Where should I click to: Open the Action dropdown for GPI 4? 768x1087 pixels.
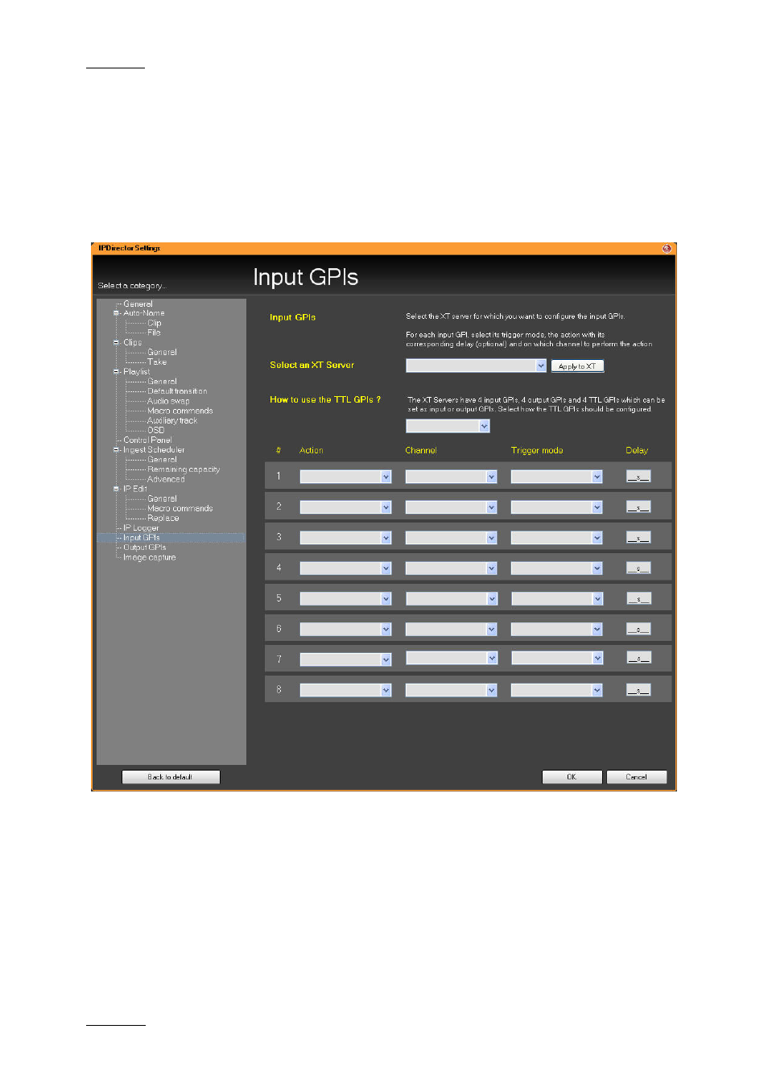(x=345, y=568)
